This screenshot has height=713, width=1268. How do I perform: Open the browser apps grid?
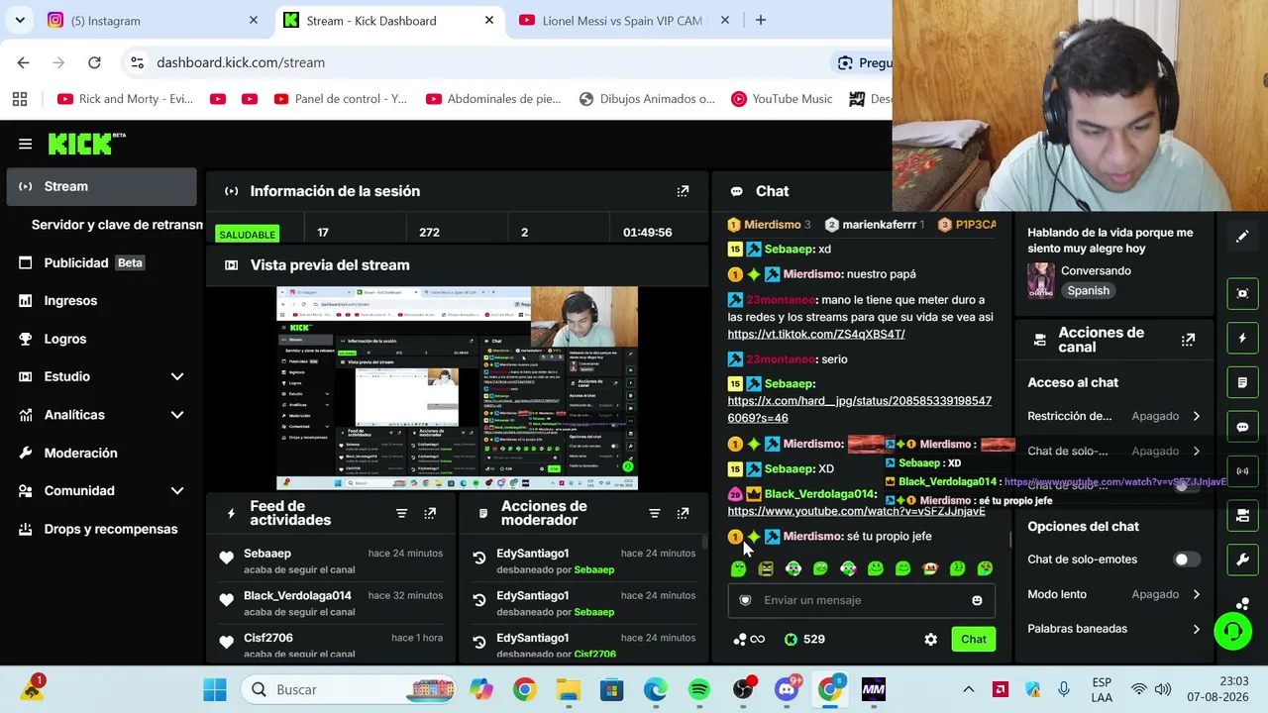tap(20, 99)
